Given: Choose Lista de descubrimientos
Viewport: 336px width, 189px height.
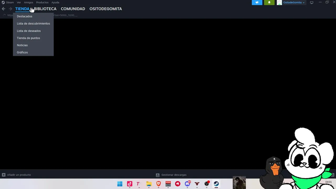Looking at the screenshot, I should click(x=33, y=23).
